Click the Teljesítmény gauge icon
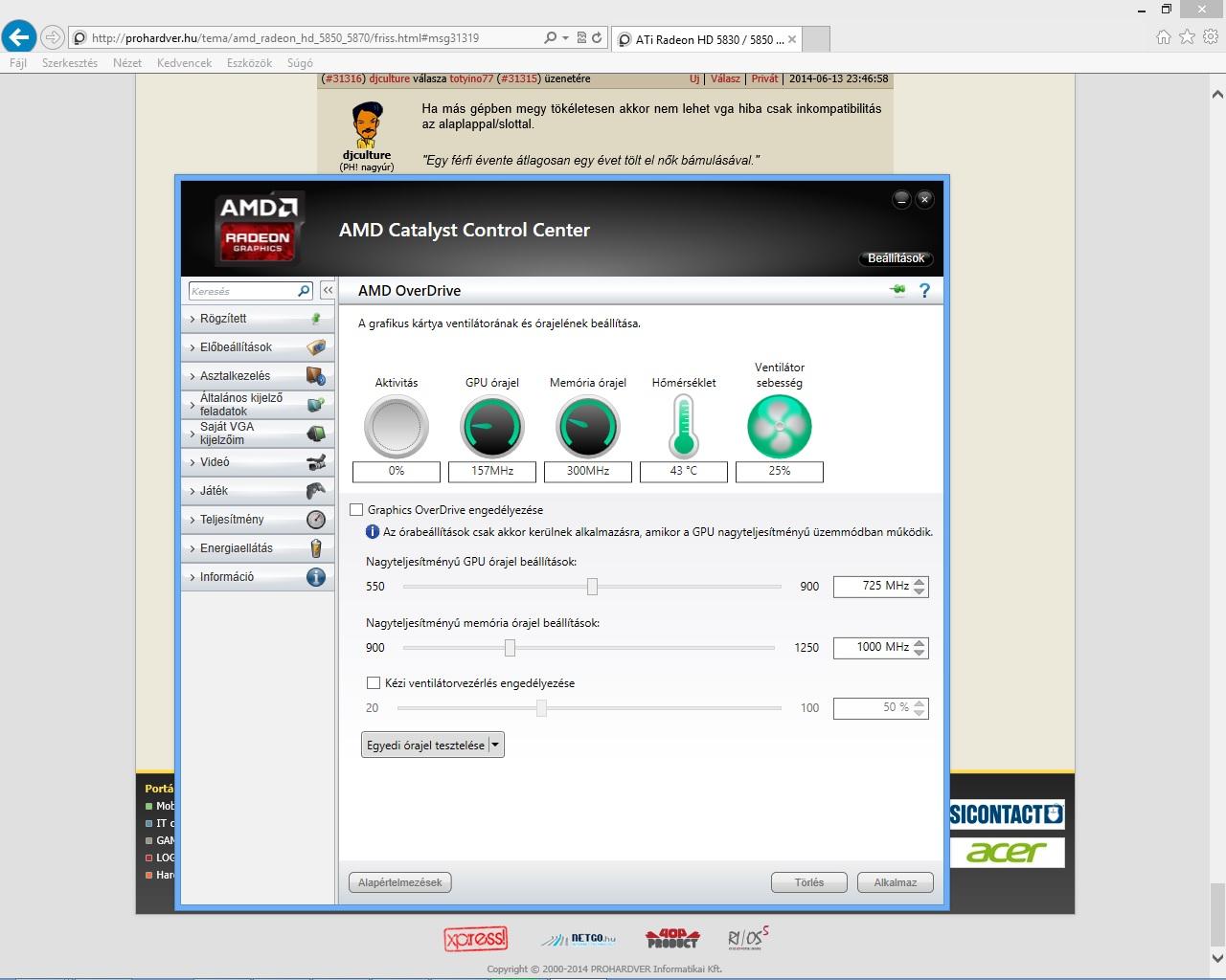Viewport: 1226px width, 980px height. [316, 520]
